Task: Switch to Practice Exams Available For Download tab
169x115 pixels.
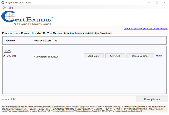Action: 88,34
